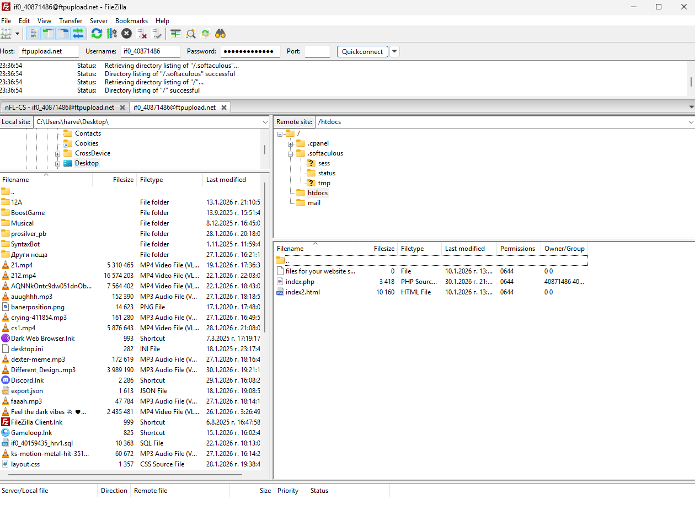The height and width of the screenshot is (526, 695).
Task: Click the Disconnect from server icon
Action: coord(142,34)
